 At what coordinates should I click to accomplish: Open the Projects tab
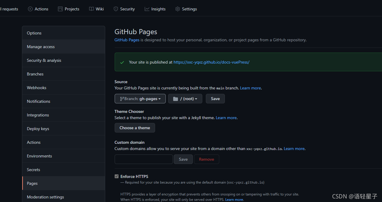tap(69, 9)
